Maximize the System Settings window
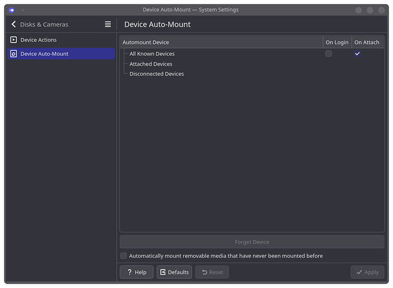Image resolution: width=393 pixels, height=288 pixels. point(370,10)
